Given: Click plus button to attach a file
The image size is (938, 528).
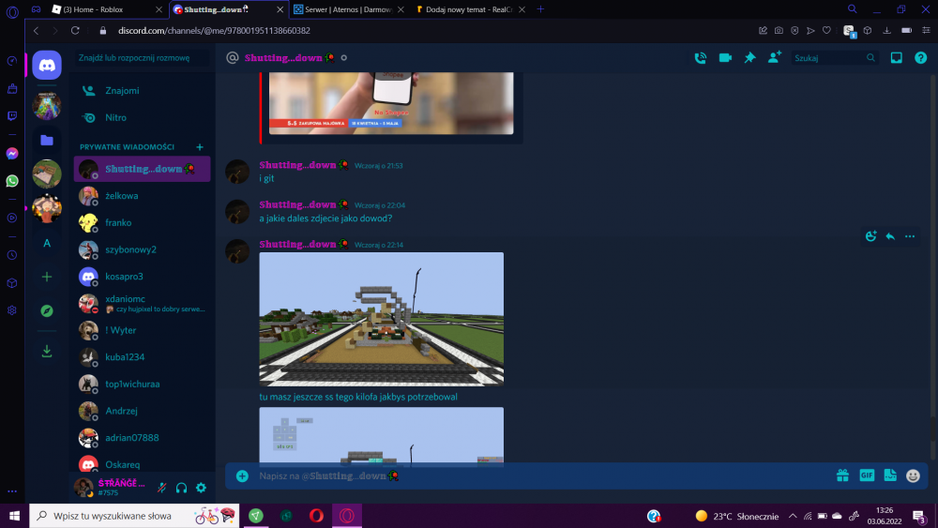Looking at the screenshot, I should (242, 476).
